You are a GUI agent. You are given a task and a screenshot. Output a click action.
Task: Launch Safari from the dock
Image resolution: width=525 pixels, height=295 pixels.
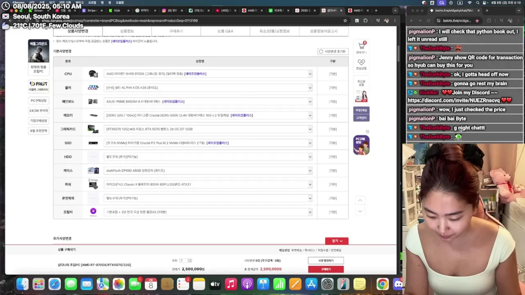pyautogui.click(x=55, y=284)
